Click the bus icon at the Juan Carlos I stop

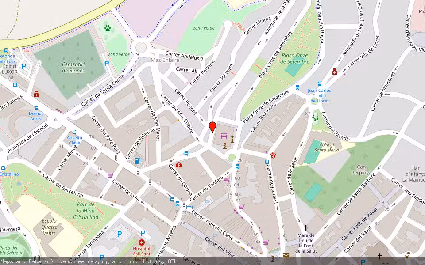coord(320,84)
